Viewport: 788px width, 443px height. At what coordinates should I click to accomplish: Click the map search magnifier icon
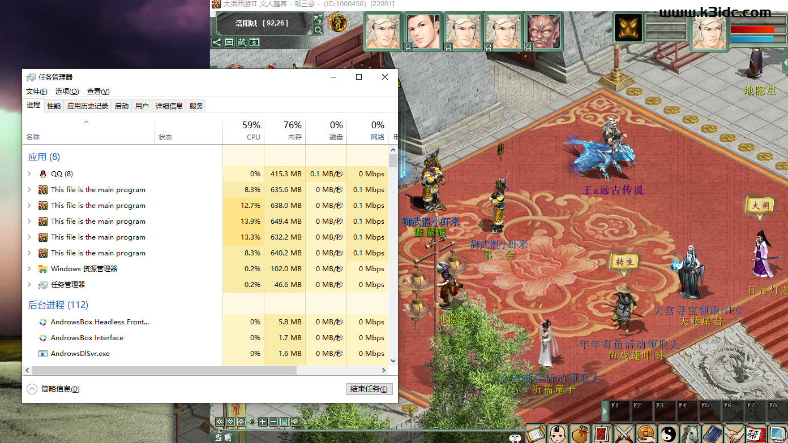coord(318,29)
